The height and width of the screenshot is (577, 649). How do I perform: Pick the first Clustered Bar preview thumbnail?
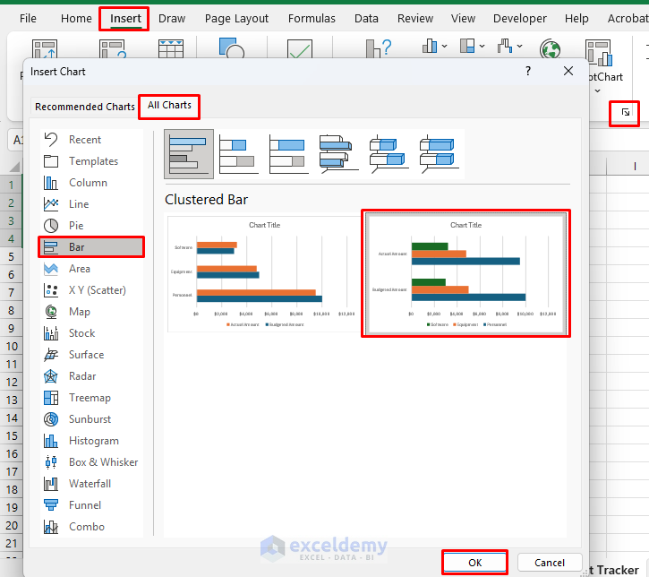coord(264,274)
